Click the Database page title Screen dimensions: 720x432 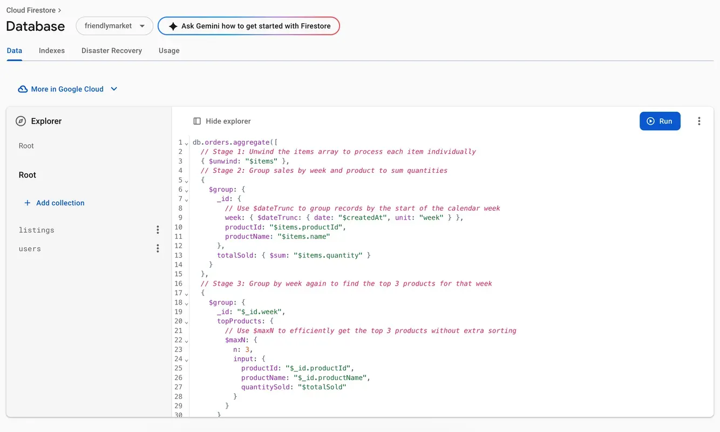36,26
